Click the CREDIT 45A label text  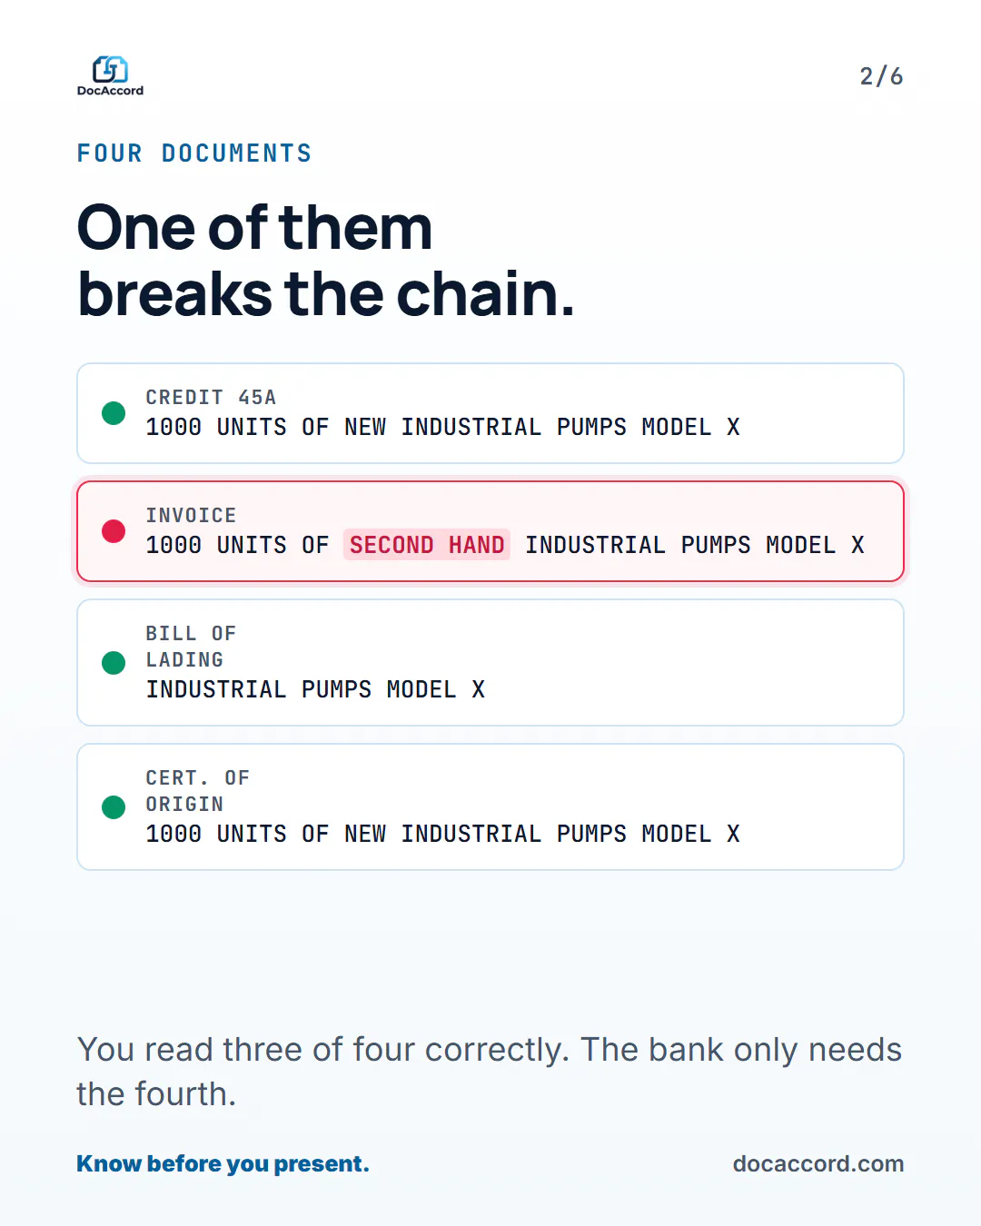coord(211,398)
